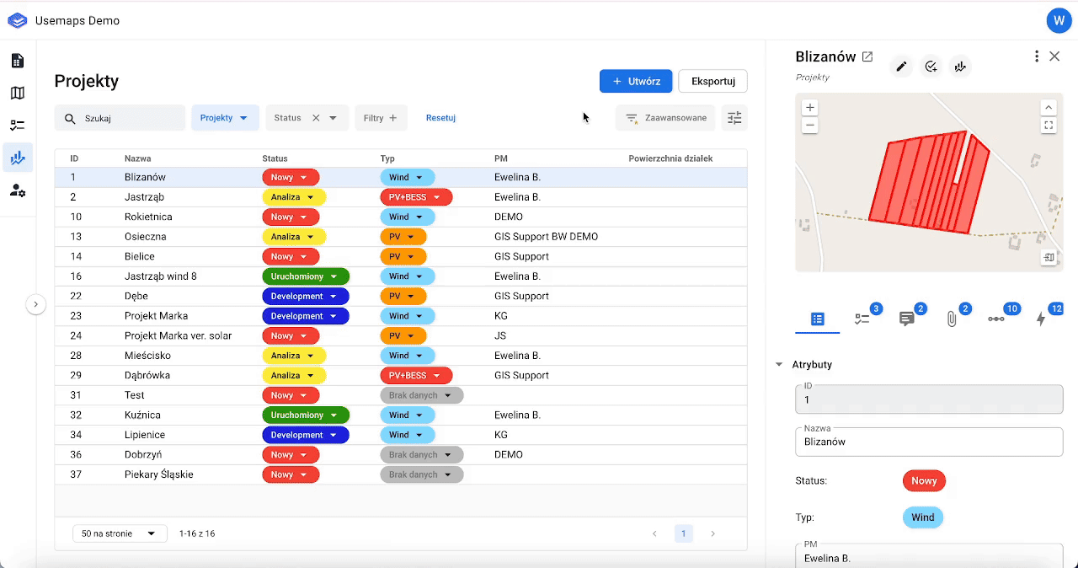
Task: Click the column settings sliders icon
Action: point(734,118)
